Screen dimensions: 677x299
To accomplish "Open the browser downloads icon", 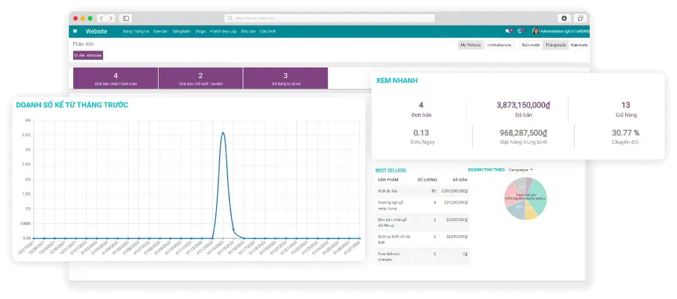I will (x=564, y=18).
